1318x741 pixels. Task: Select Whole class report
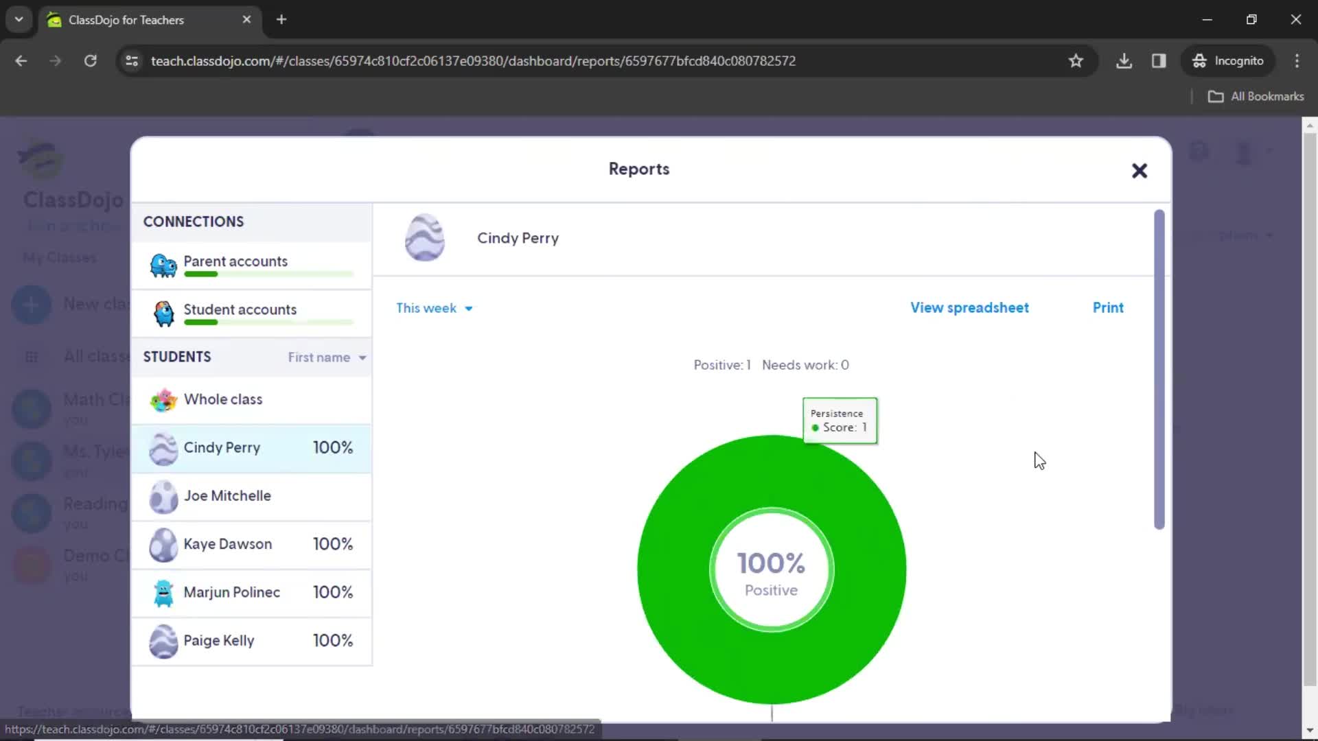252,399
